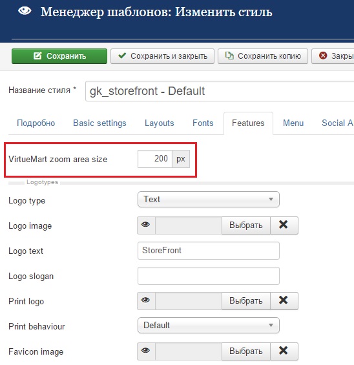Go to the Fonts tab
The image size is (354, 365).
click(203, 123)
